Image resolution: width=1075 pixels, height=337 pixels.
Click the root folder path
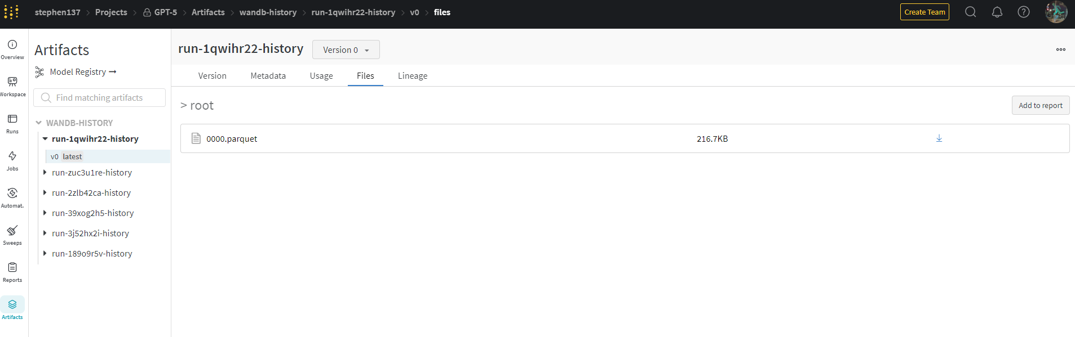202,106
